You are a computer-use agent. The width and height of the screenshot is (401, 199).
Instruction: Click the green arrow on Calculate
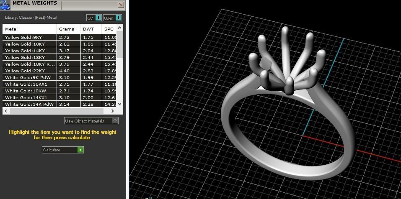[x=80, y=150]
